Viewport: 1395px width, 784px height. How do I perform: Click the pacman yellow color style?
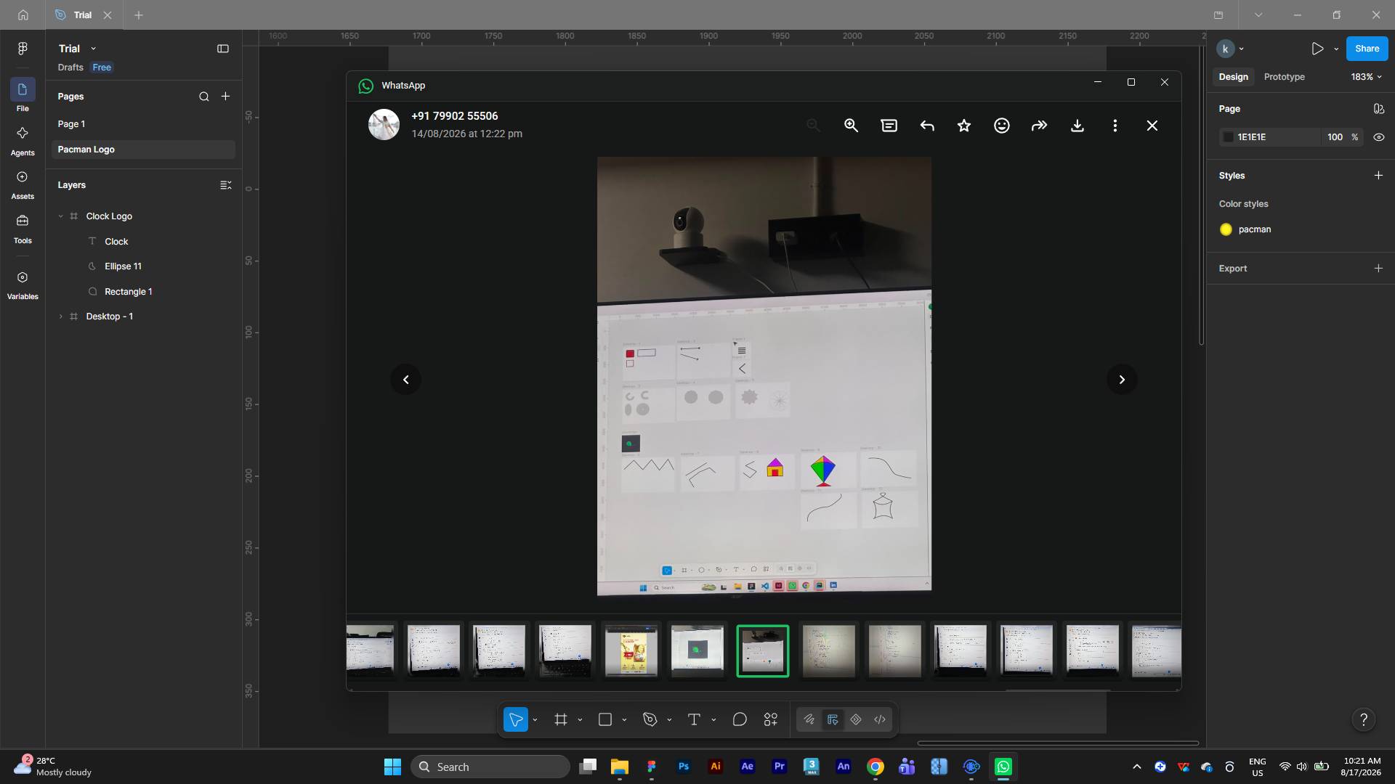coord(1245,229)
